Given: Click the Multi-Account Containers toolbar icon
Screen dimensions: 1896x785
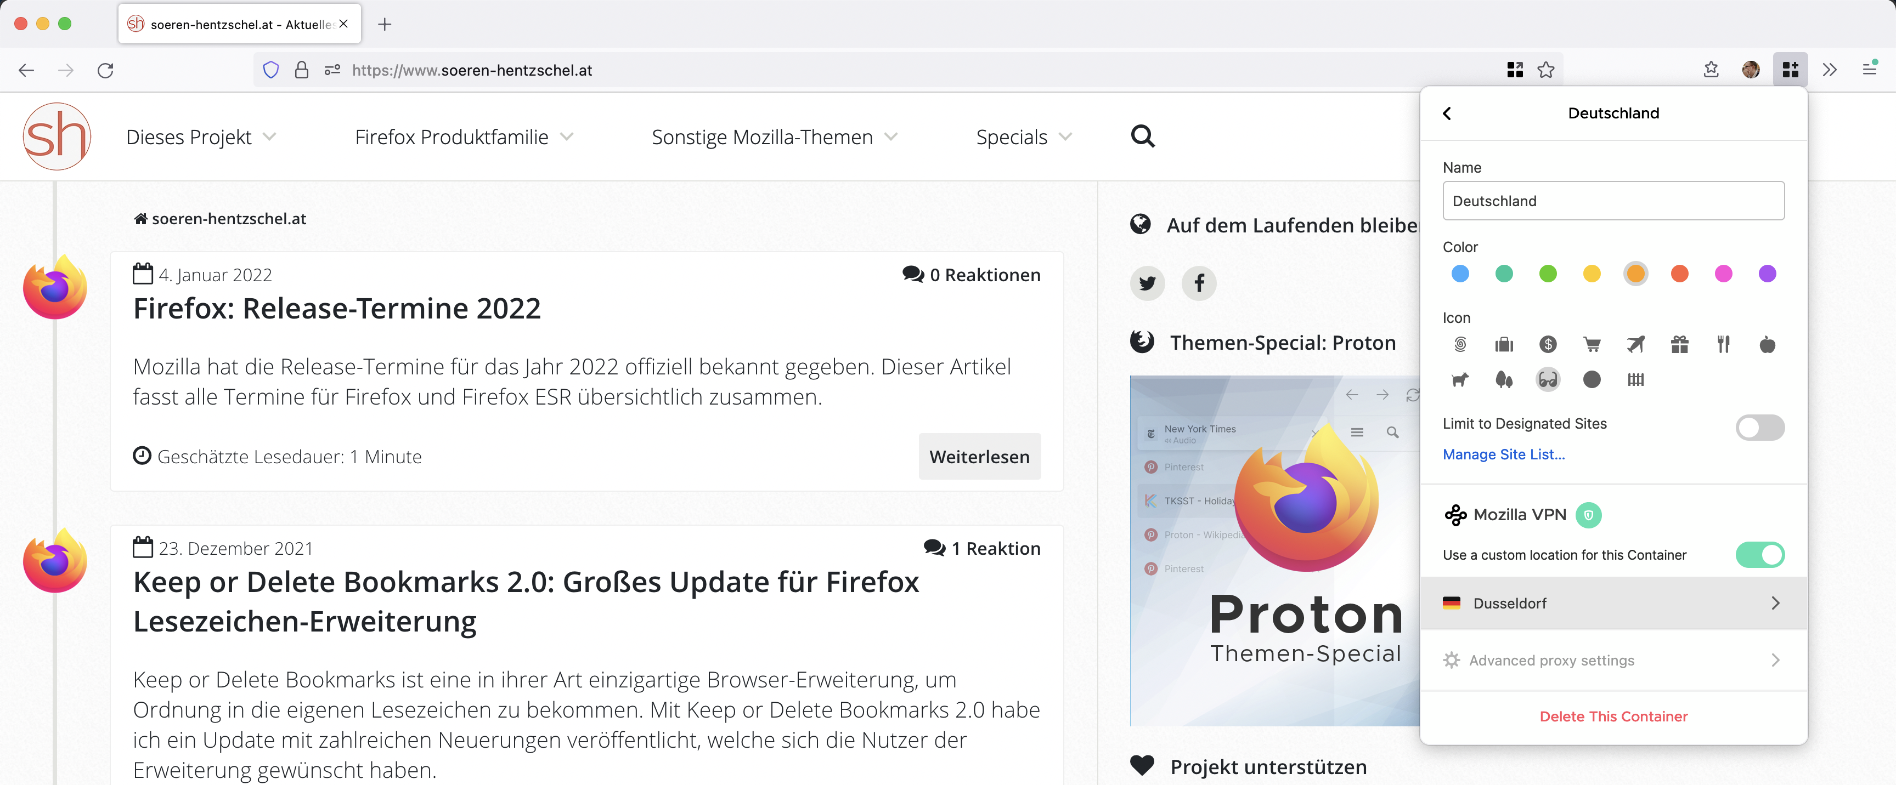Looking at the screenshot, I should 1790,70.
